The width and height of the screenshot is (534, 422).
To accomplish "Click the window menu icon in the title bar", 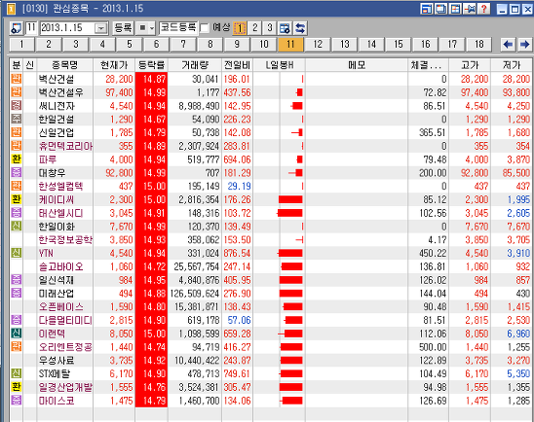I will (x=11, y=9).
